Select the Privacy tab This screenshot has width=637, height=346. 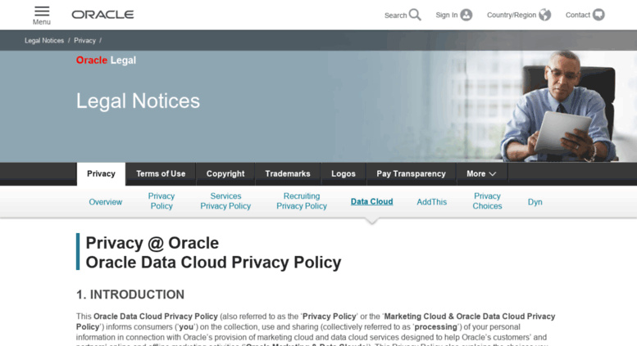(101, 173)
